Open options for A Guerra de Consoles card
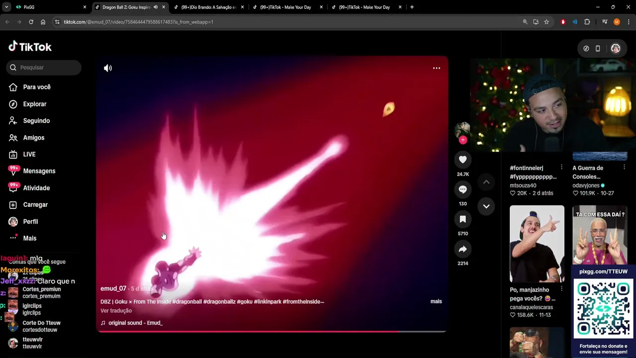The image size is (636, 358). click(x=624, y=168)
